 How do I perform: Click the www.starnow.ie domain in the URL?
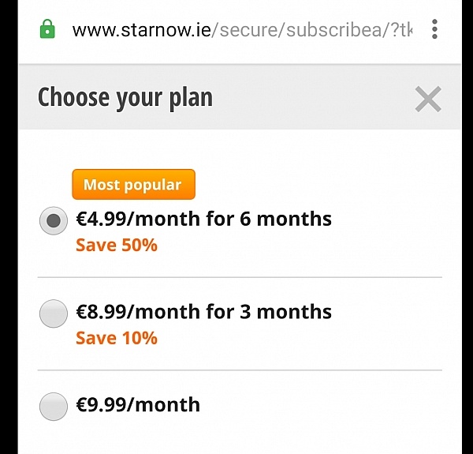[x=141, y=29]
